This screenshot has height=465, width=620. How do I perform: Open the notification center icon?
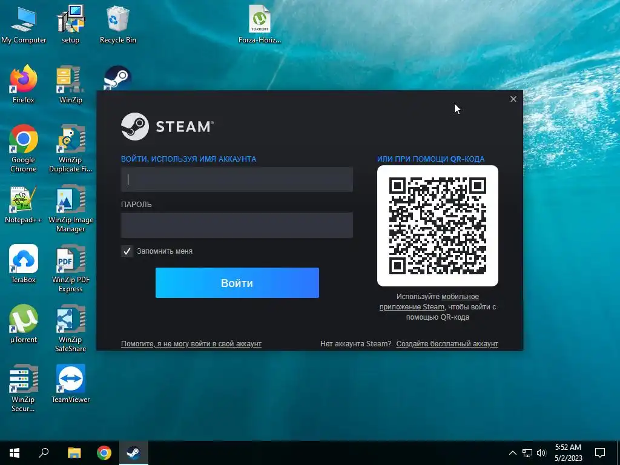(600, 453)
